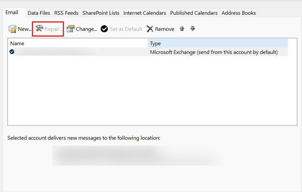Go to SharePoint Lists tab
This screenshot has width=302, height=192.
(x=101, y=13)
